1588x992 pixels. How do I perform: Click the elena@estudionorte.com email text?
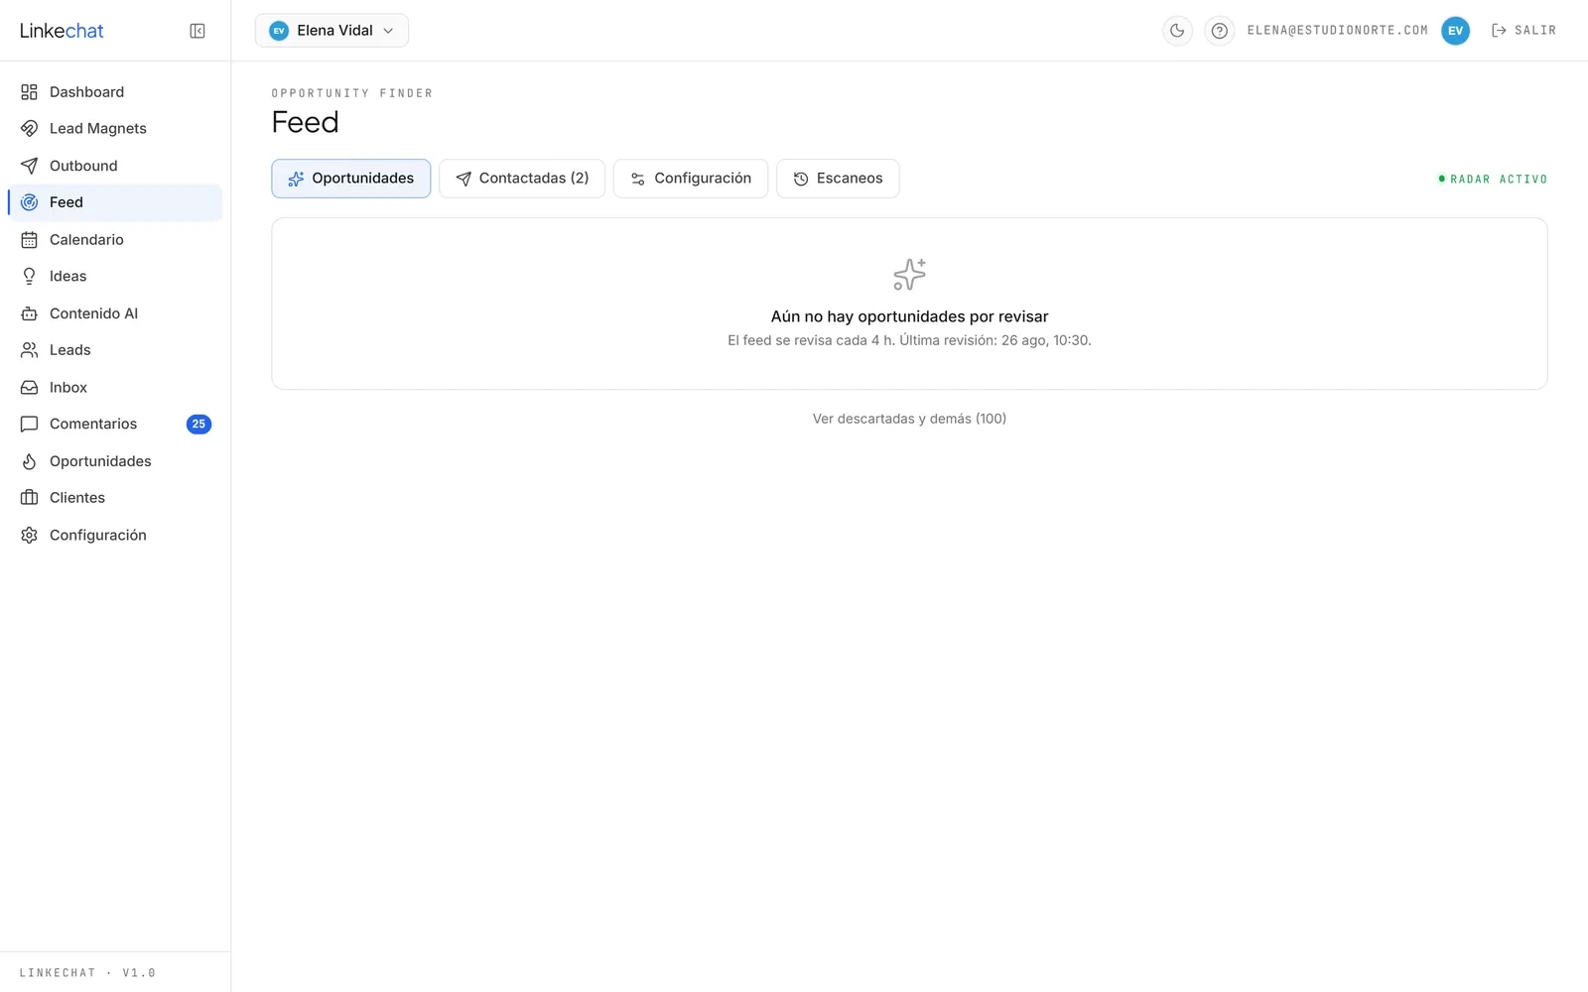(x=1337, y=31)
